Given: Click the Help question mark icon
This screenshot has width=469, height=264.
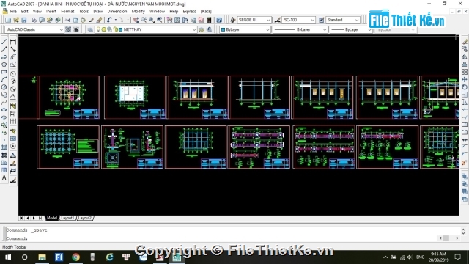Looking at the screenshot, I should click(219, 20).
